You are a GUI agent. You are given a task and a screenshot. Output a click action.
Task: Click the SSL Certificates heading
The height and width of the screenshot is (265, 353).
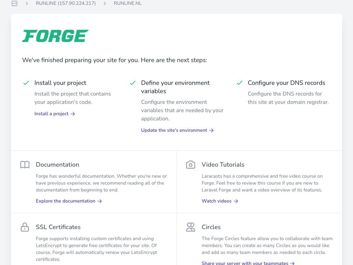58,227
